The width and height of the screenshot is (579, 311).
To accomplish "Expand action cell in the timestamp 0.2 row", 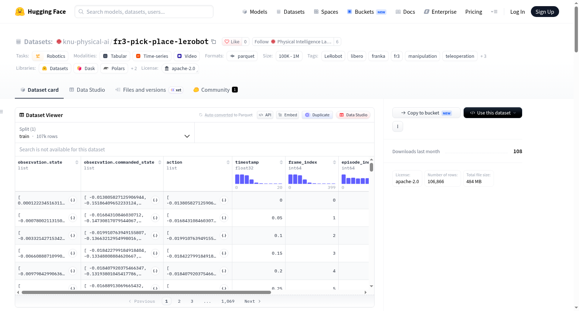I will pos(224,271).
